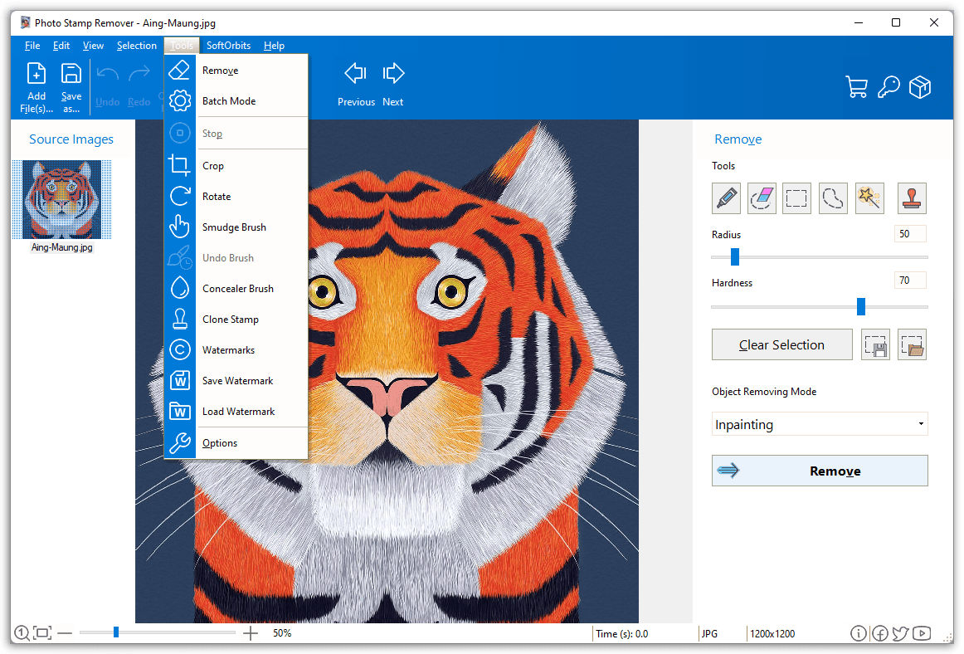Select the free-form lasso tool
964x654 pixels.
tap(833, 198)
